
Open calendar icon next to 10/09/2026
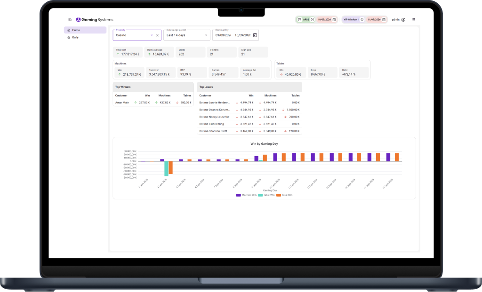(x=334, y=20)
